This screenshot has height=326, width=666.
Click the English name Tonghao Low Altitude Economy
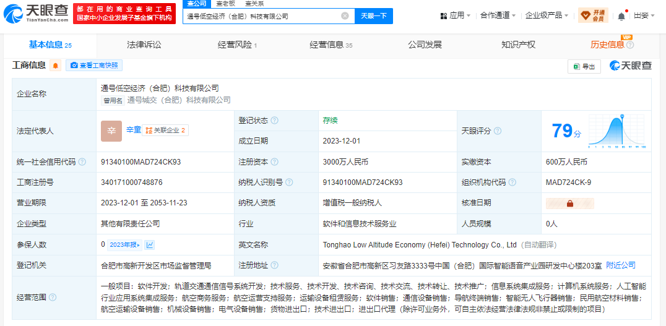[420, 245]
